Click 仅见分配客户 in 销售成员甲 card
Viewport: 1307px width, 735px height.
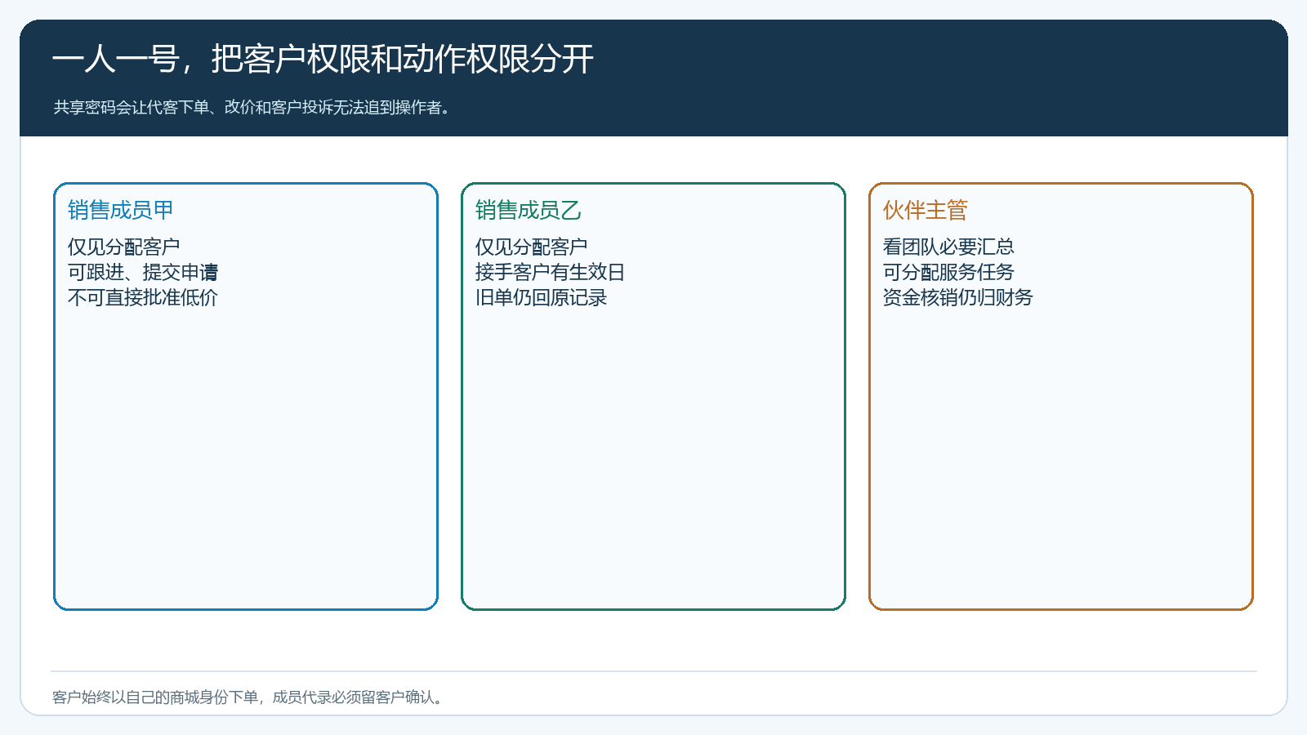coord(123,247)
